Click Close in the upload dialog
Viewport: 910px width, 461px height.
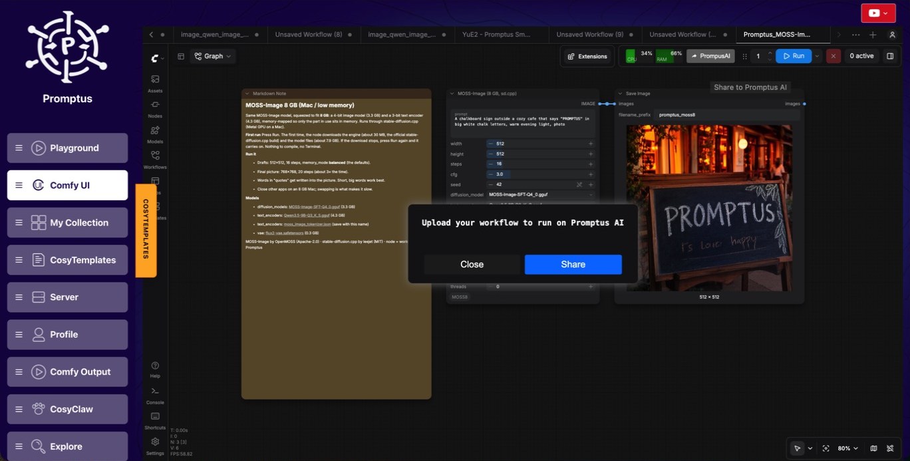click(472, 264)
